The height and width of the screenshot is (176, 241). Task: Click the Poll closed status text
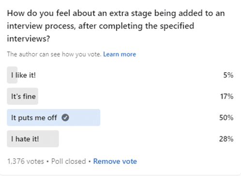(x=69, y=161)
